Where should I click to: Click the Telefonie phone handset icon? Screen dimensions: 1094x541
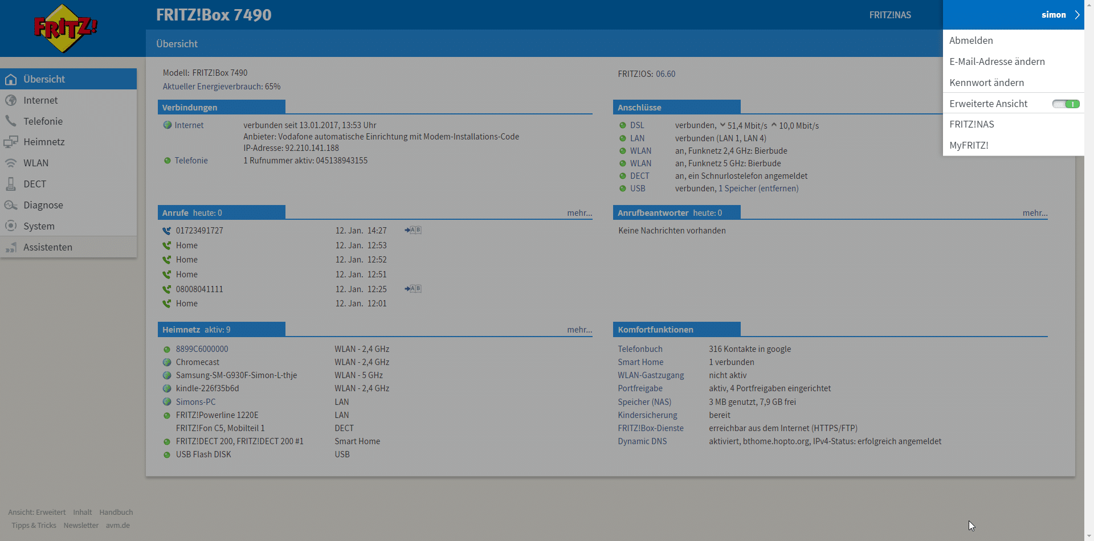(x=11, y=121)
